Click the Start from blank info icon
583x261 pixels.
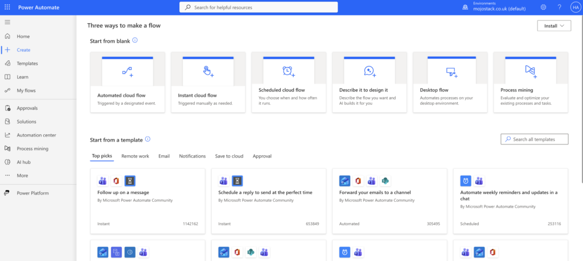coord(135,40)
